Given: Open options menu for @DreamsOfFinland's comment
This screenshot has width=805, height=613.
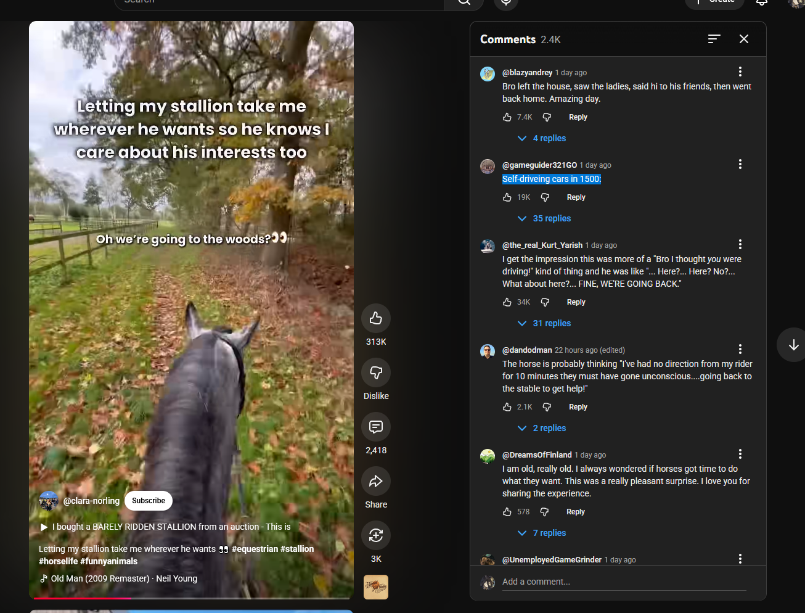Looking at the screenshot, I should coord(740,454).
